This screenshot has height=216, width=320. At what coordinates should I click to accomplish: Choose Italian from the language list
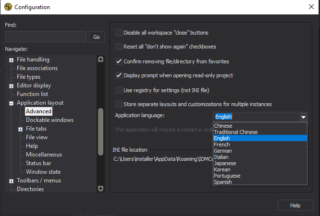(x=260, y=157)
